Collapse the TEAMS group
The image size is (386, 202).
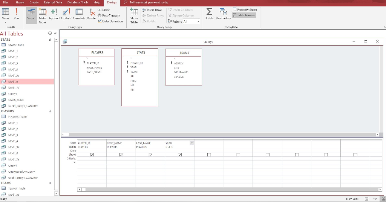coord(50,183)
